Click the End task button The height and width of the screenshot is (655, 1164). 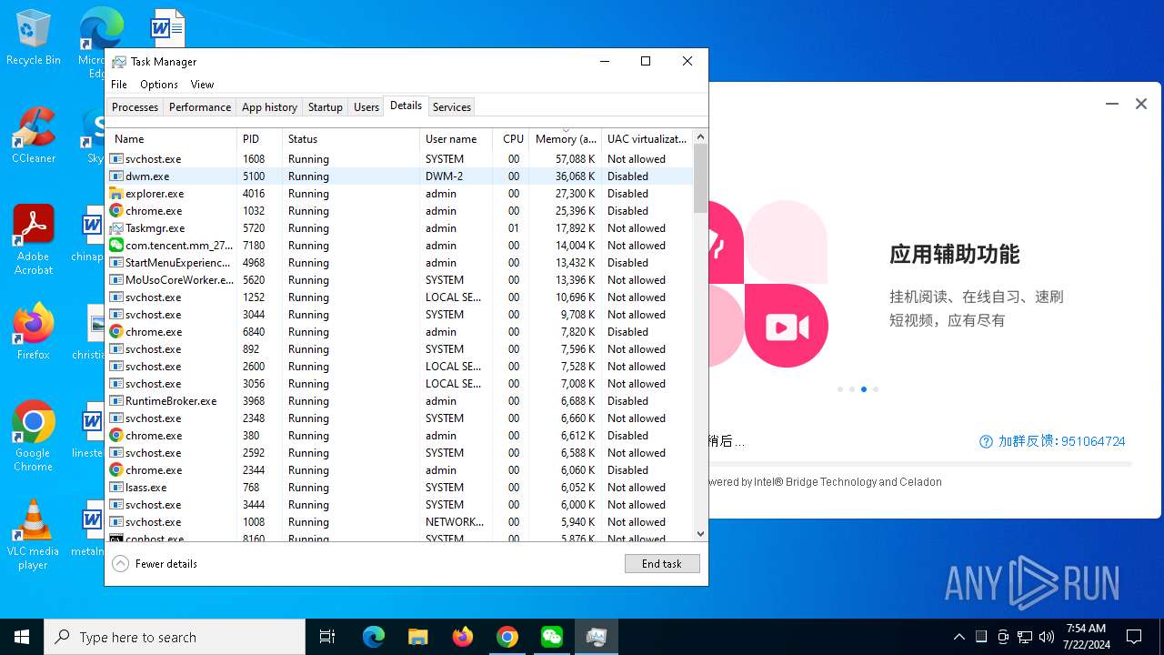click(662, 564)
